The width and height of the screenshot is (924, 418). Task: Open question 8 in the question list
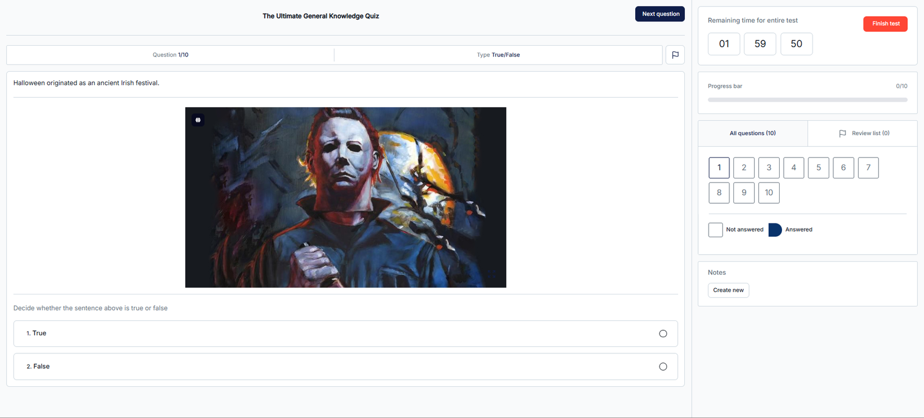(719, 193)
